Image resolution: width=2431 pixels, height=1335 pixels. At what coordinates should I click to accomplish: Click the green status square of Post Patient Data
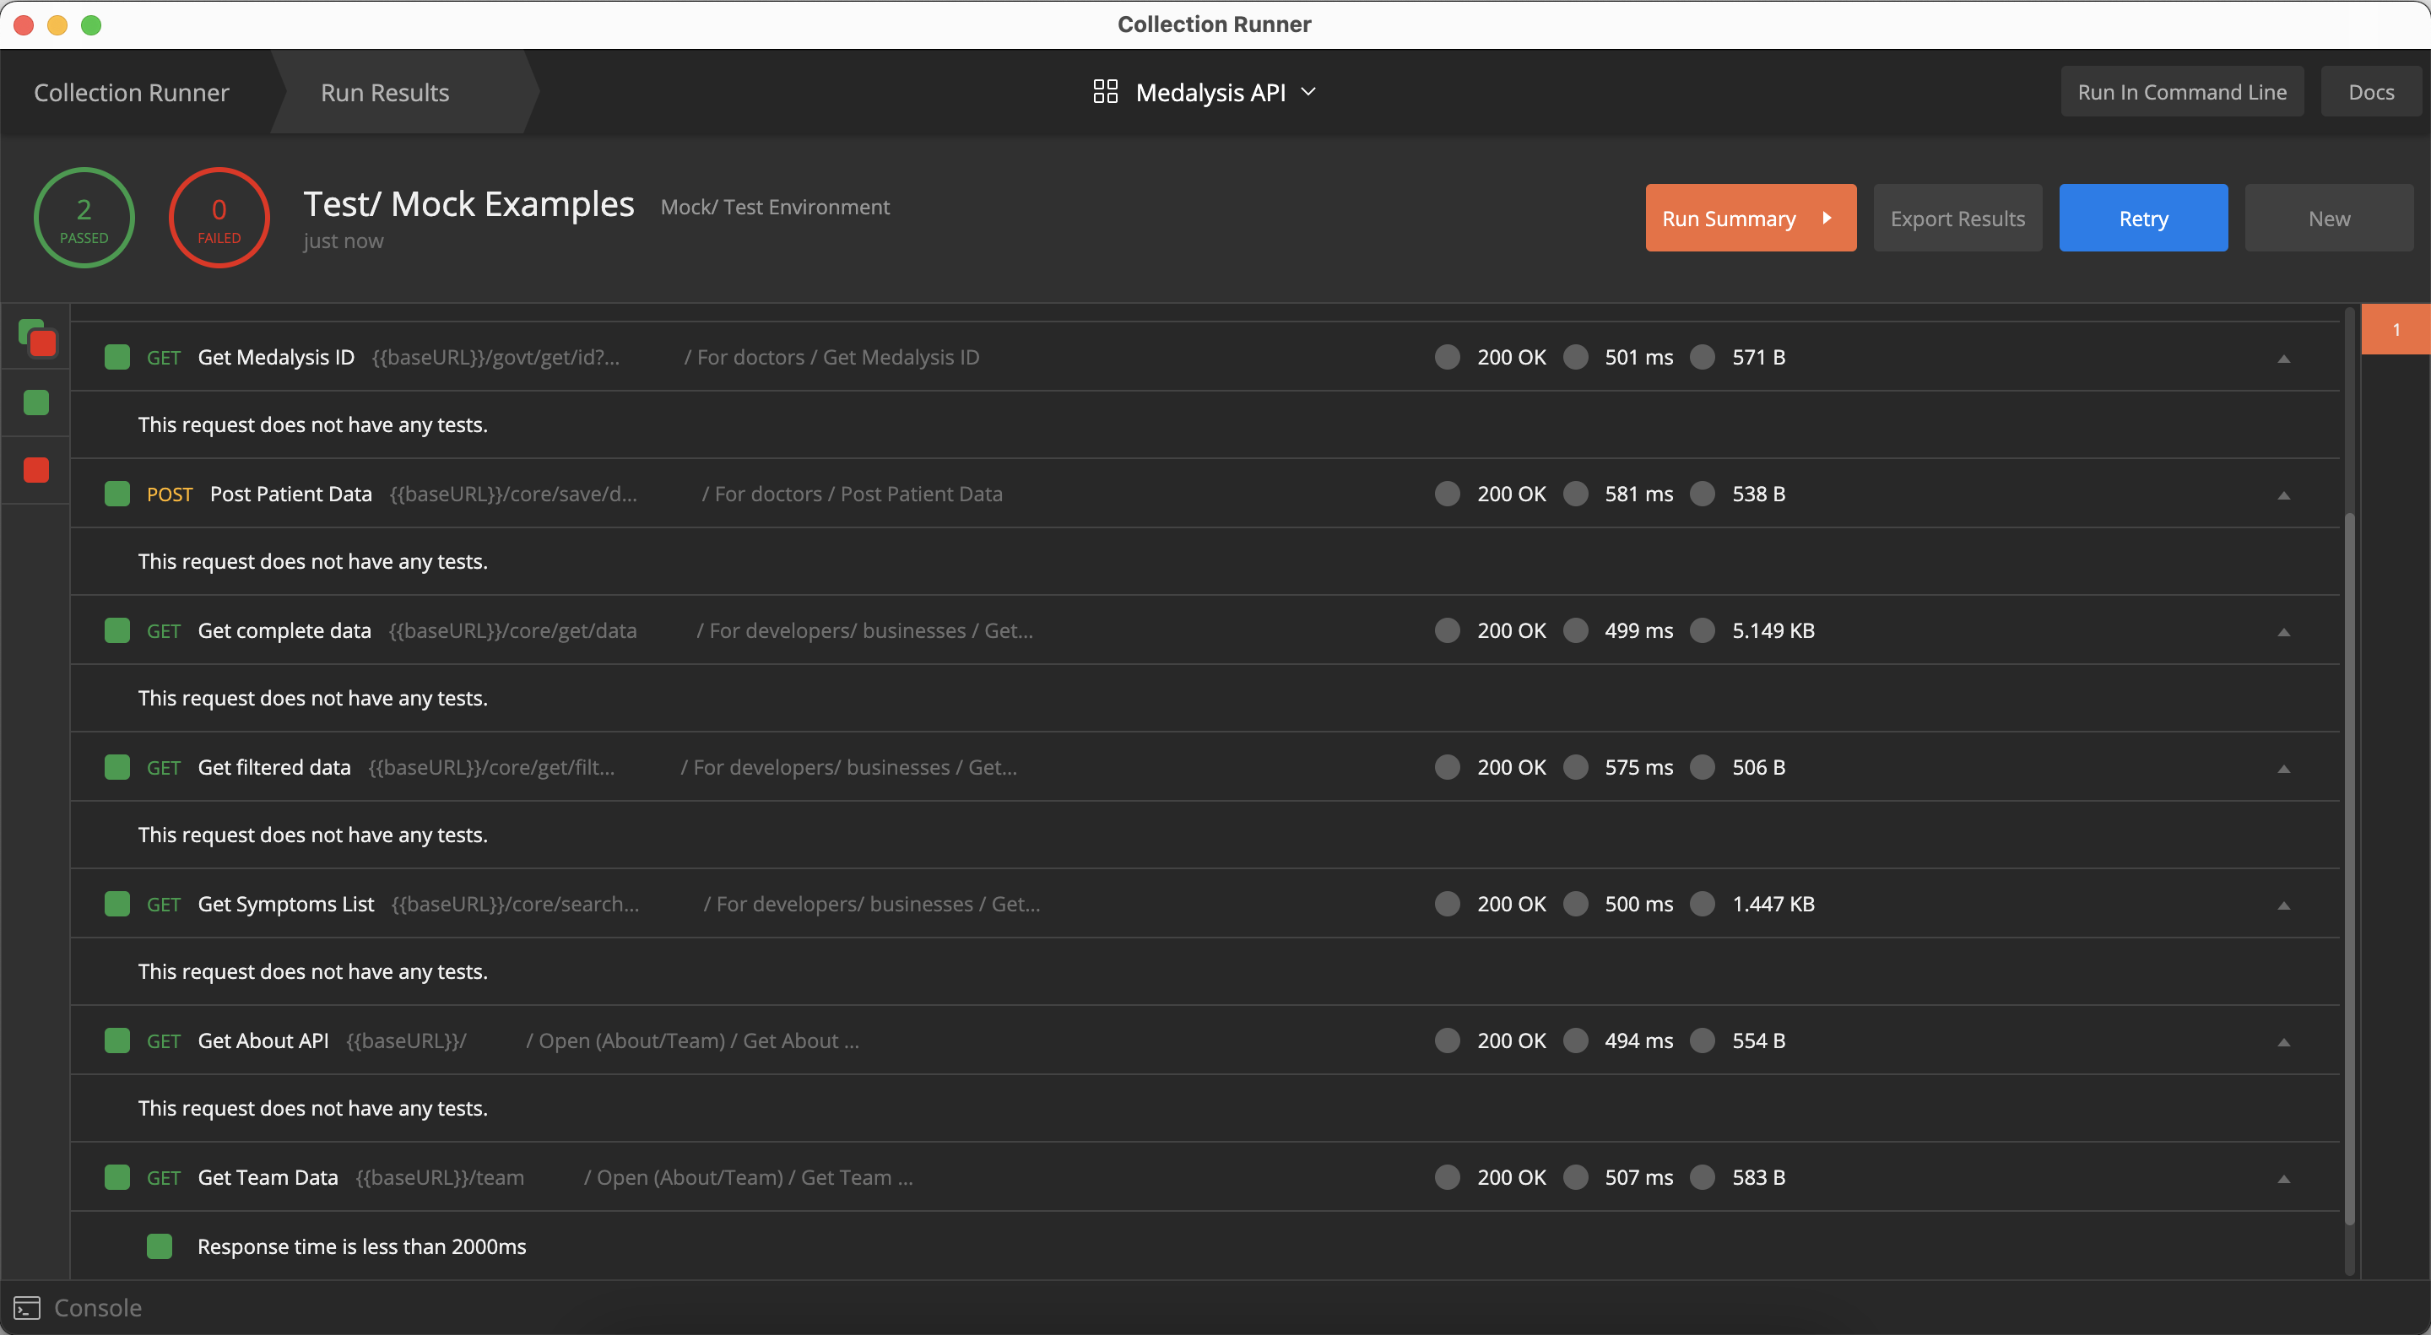coord(117,494)
